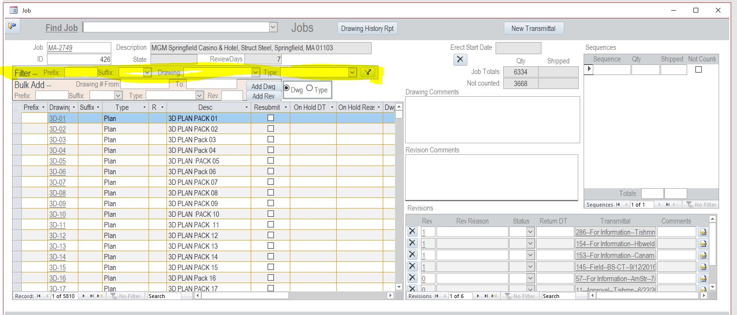
Task: Click the Add Rev button
Action: click(263, 96)
